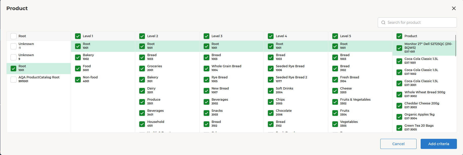Uncheck Organic Apples 1kg checkbox
The image size is (463, 155).
point(399,117)
